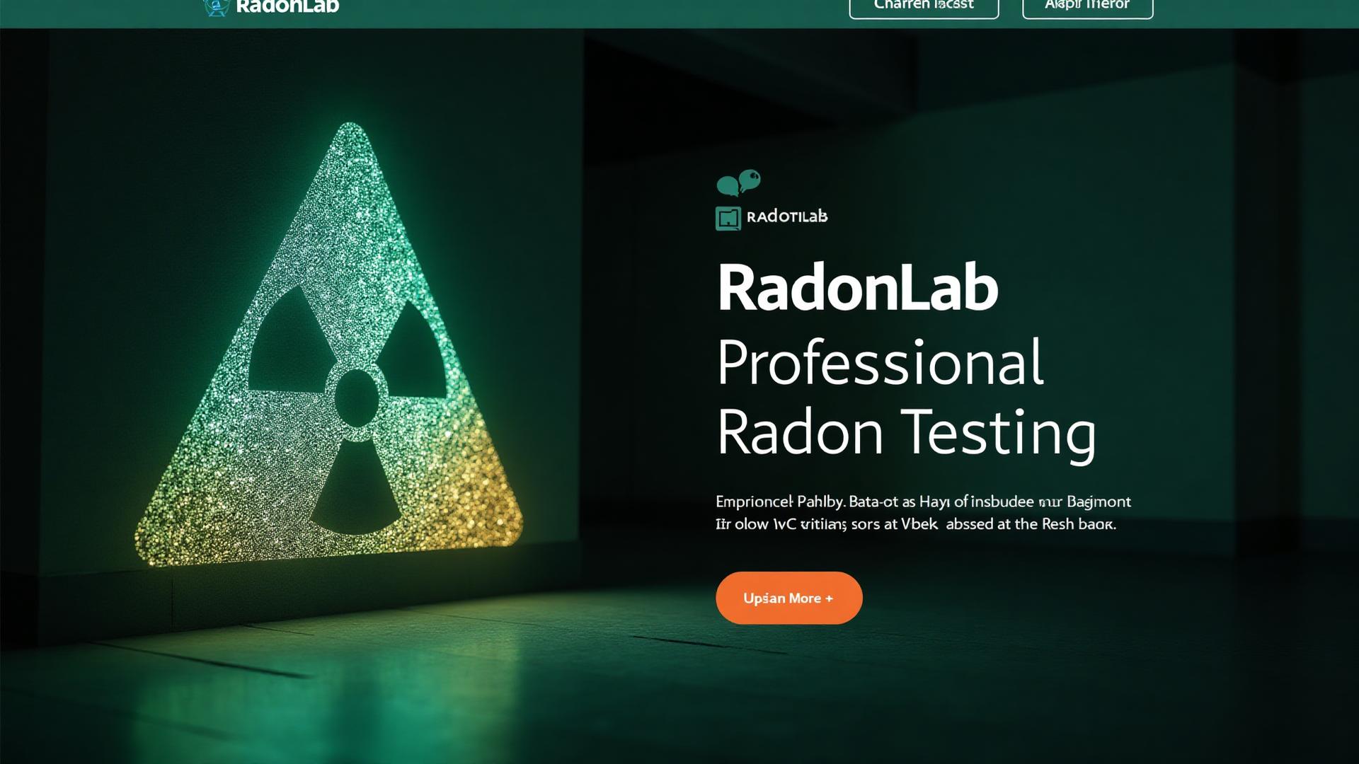The width and height of the screenshot is (1359, 764).
Task: Click the 'Professional' heading line
Action: click(880, 361)
